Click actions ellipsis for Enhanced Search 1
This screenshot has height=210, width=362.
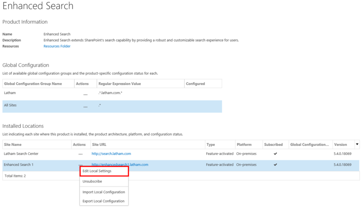(x=80, y=165)
